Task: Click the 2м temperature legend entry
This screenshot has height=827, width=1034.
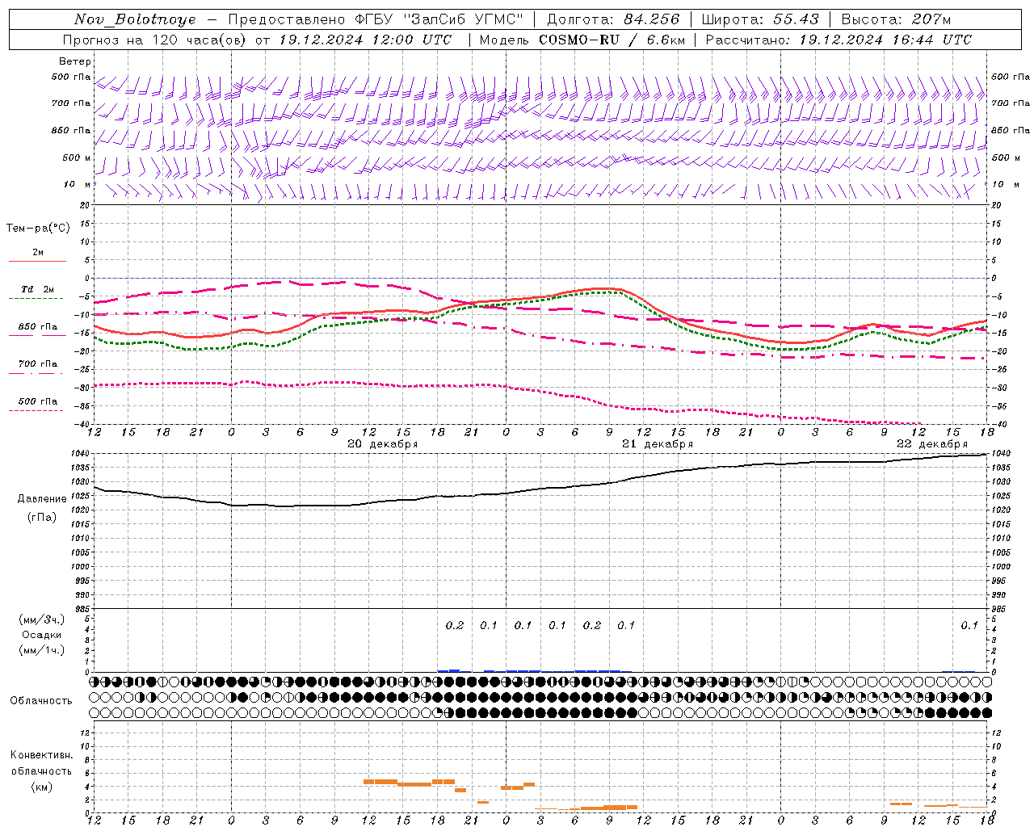Action: [38, 253]
